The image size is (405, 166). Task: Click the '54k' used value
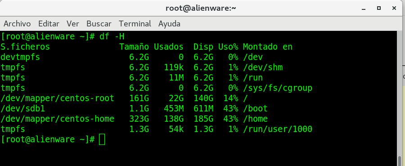point(176,129)
